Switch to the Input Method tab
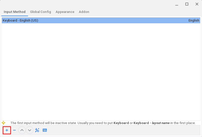The width and height of the screenshot is (202, 137). (x=15, y=12)
